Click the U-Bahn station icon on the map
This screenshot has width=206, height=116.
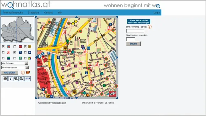(89, 48)
